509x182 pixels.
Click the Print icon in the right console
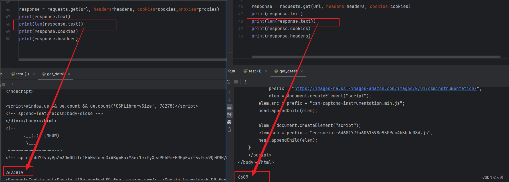(x=229, y=122)
